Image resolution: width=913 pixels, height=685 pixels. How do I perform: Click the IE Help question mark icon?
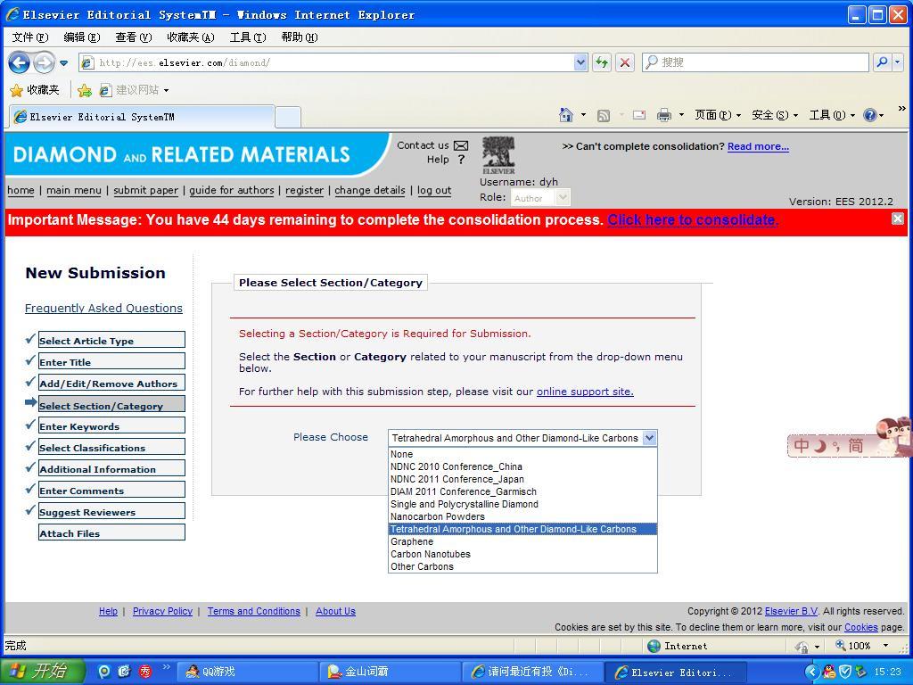click(870, 115)
